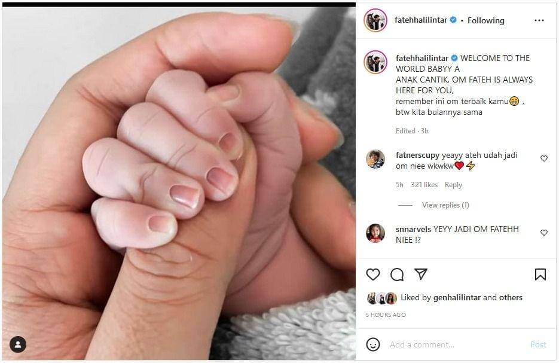Viewport: 559px width, 363px height.
Task: Open emoji picker smiley icon
Action: (x=373, y=344)
